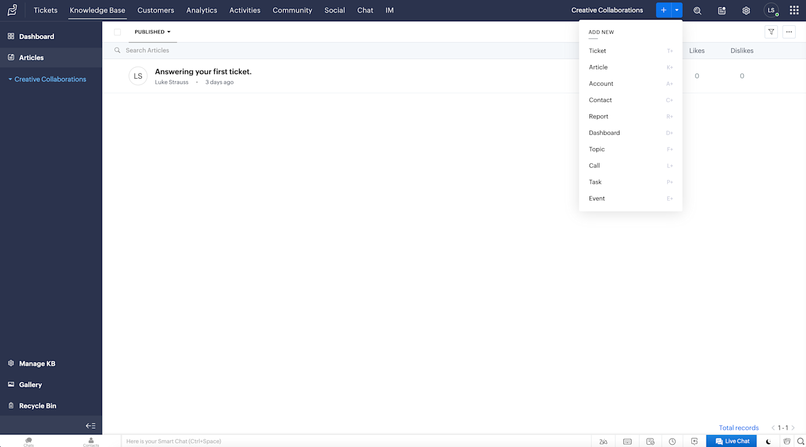806x447 pixels.
Task: Open the Tickets tab
Action: (45, 10)
